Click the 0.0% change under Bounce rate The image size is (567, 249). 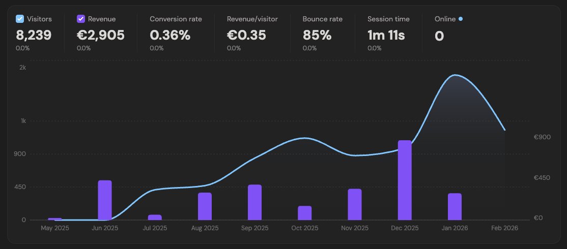[309, 48]
